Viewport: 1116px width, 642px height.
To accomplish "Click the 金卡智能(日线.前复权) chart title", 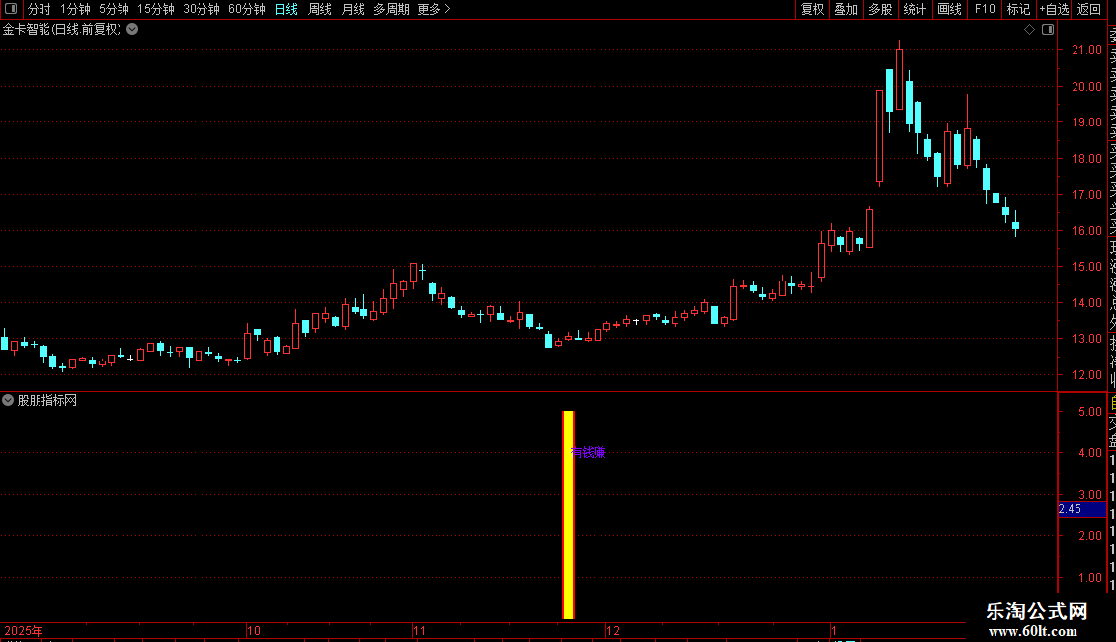I will coord(62,30).
